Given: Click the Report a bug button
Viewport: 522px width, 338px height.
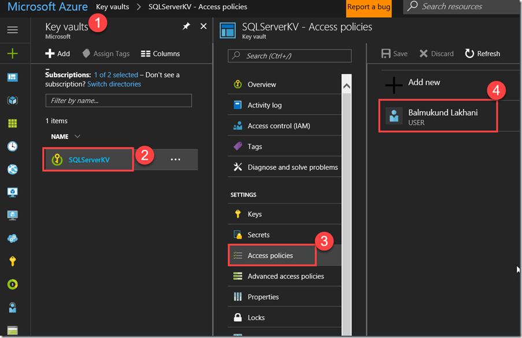Looking at the screenshot, I should tap(368, 7).
